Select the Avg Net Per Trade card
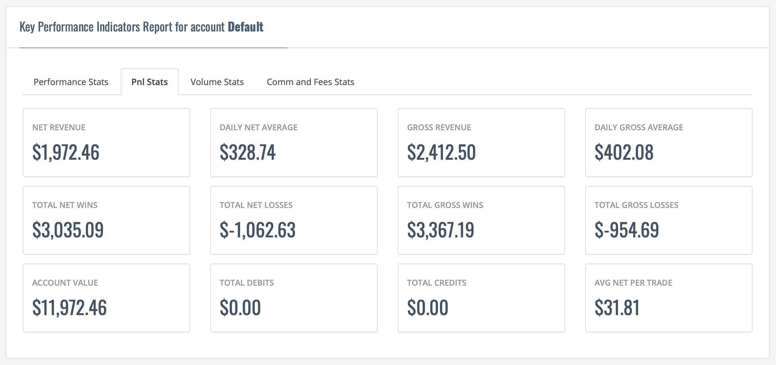Screen dimensions: 776x365 click(x=669, y=298)
